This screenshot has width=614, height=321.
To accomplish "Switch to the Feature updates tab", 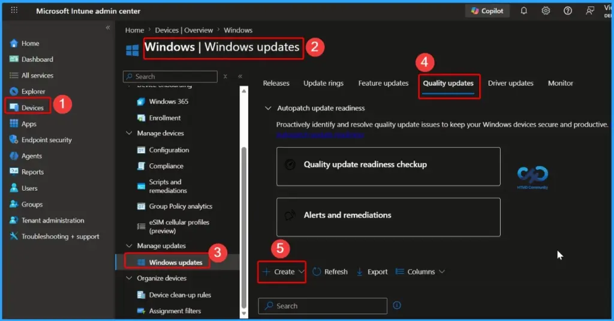I will tap(383, 83).
